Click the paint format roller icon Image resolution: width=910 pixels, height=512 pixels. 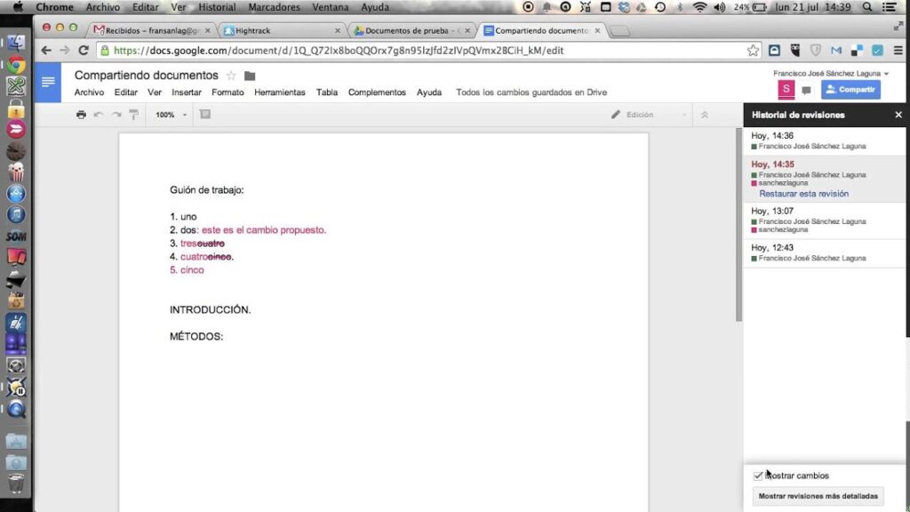pyautogui.click(x=134, y=115)
